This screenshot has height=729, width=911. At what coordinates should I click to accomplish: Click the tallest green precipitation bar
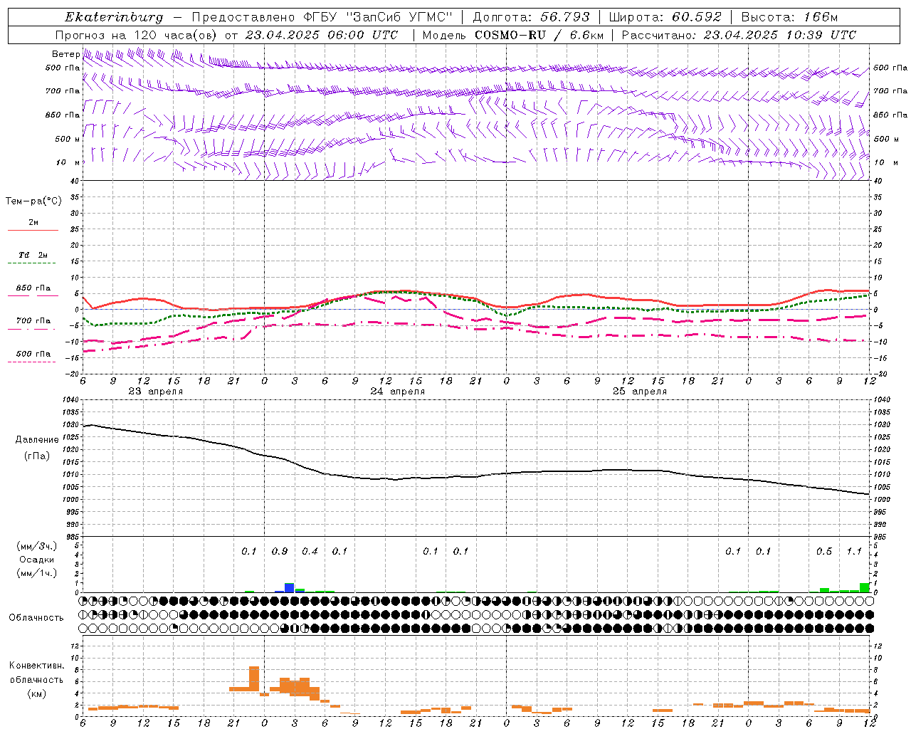point(865,588)
